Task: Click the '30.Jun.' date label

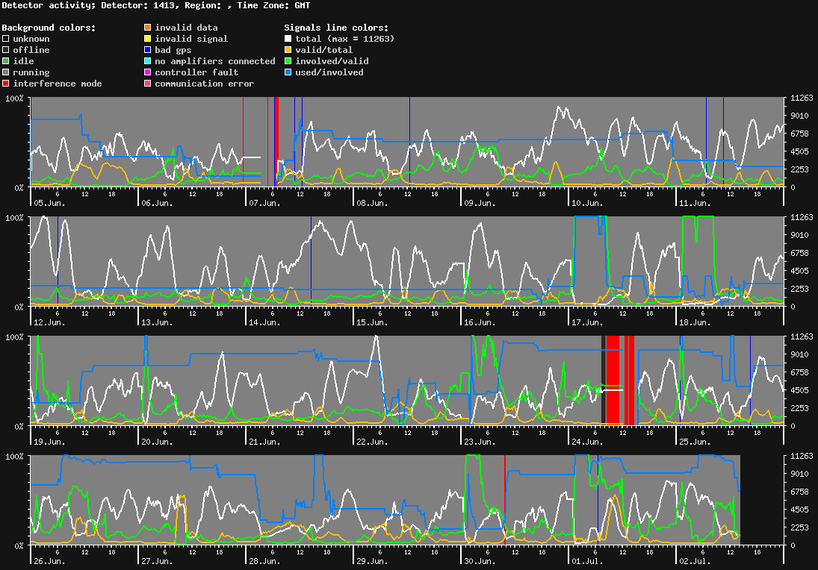Action: 480,561
